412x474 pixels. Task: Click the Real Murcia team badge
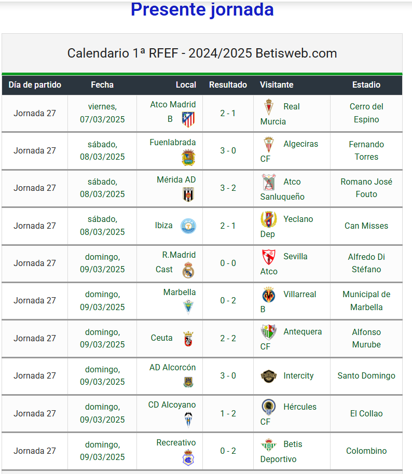pos(268,107)
